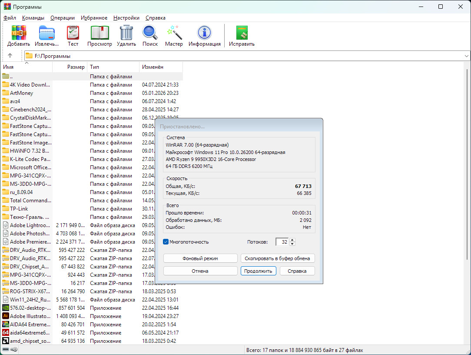The image size is (471, 355).
Task: Decrease Потоков thread count with down arrow
Action: click(x=292, y=244)
